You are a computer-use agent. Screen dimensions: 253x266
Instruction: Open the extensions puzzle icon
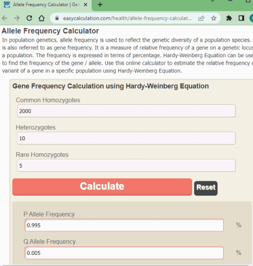click(x=229, y=18)
